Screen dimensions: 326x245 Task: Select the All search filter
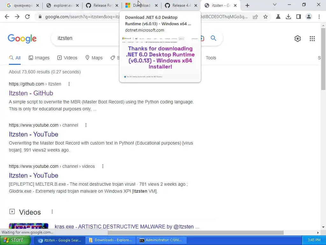click(15, 58)
